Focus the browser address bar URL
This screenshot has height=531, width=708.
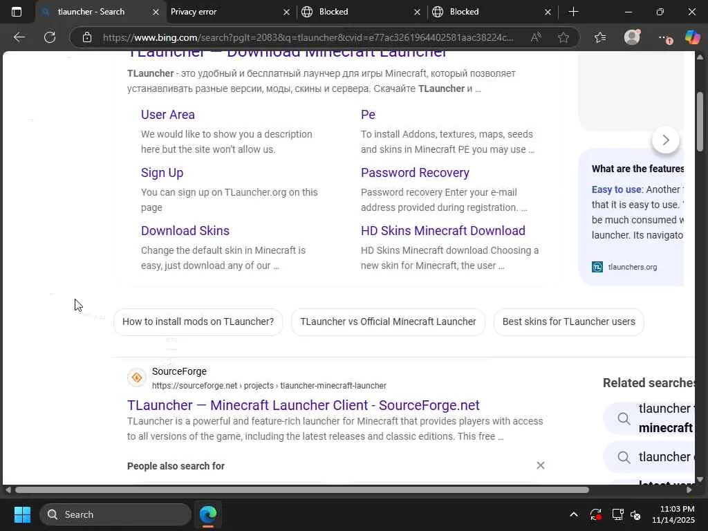pos(308,37)
